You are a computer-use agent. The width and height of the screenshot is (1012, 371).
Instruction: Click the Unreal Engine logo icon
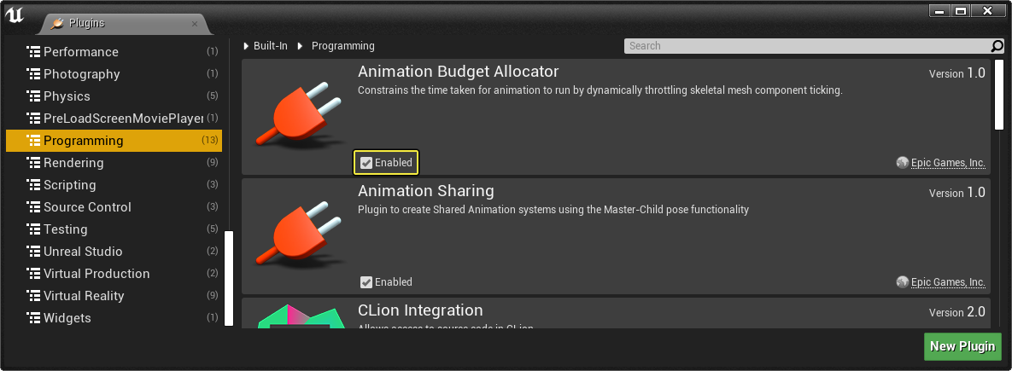point(15,15)
